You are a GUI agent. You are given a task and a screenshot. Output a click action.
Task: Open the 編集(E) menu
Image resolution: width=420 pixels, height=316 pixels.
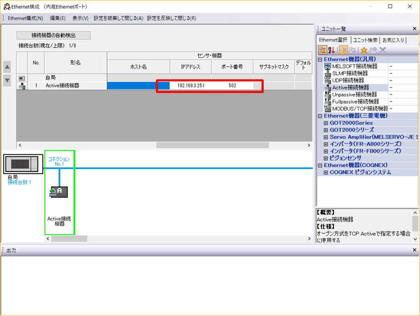tap(57, 18)
